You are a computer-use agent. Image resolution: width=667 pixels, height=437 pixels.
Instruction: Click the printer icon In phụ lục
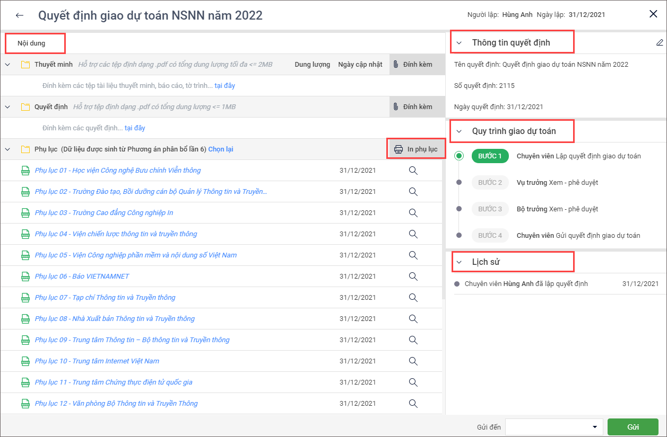pos(399,149)
